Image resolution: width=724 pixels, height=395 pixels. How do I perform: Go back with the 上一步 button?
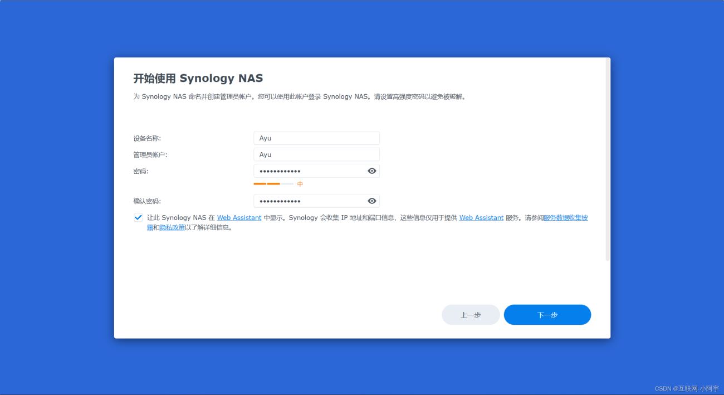click(x=471, y=315)
